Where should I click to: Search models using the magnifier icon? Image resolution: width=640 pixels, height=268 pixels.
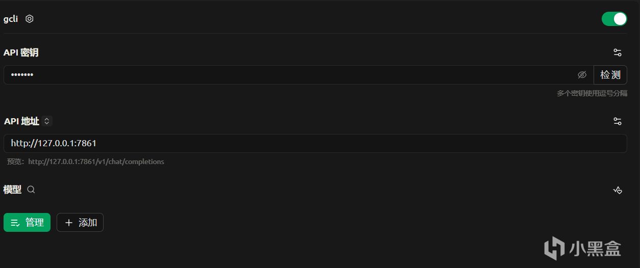(31, 190)
